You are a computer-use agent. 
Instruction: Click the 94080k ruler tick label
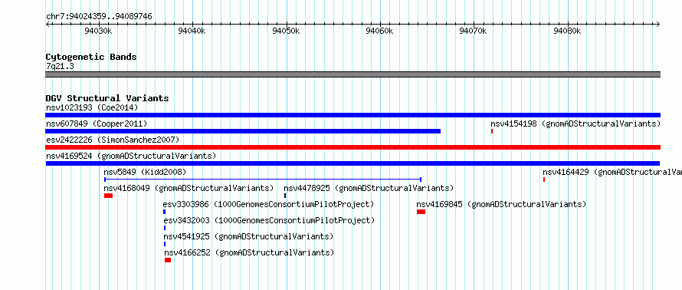coord(567,31)
